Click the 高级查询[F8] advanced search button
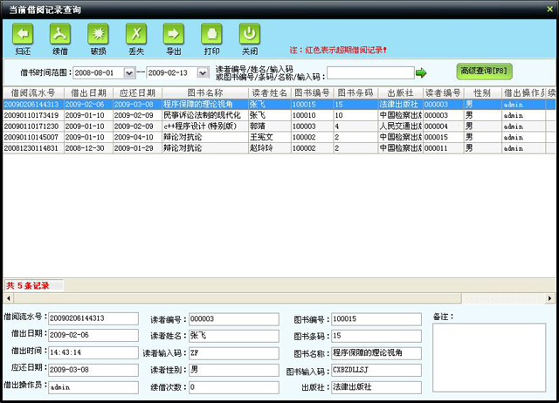Image resolution: width=559 pixels, height=403 pixels. tap(483, 71)
